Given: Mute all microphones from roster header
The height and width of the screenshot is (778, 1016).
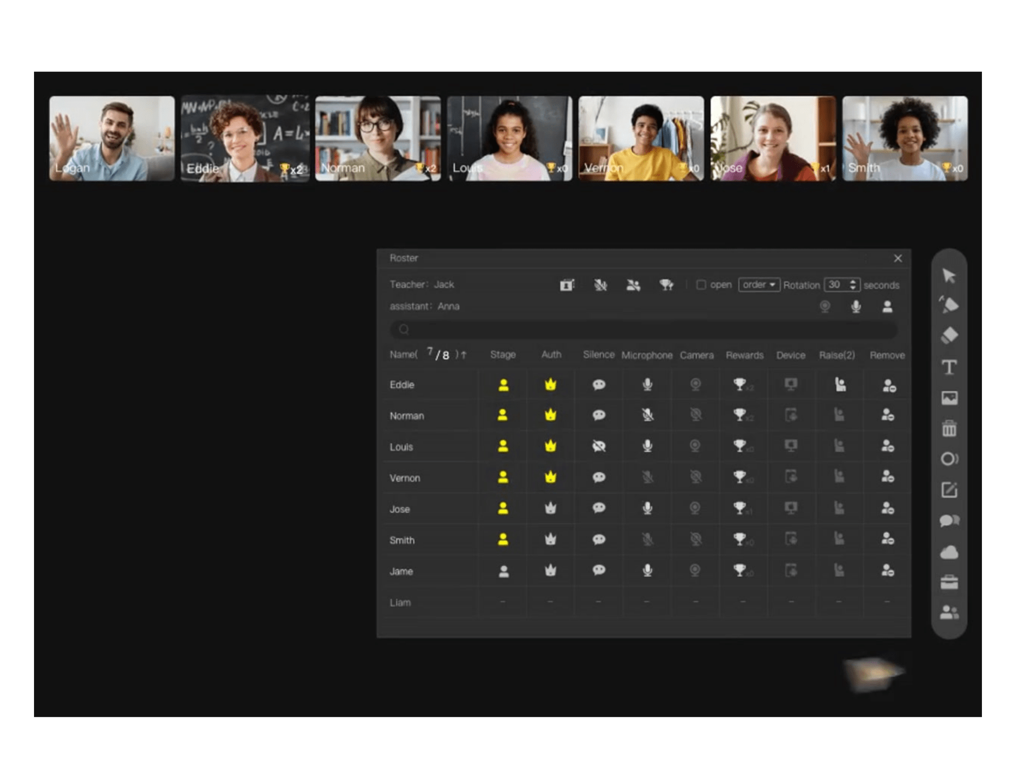Looking at the screenshot, I should coord(600,285).
